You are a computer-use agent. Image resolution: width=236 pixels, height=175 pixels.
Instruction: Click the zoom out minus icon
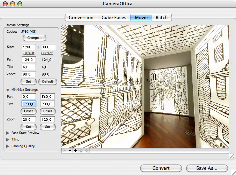70,151
